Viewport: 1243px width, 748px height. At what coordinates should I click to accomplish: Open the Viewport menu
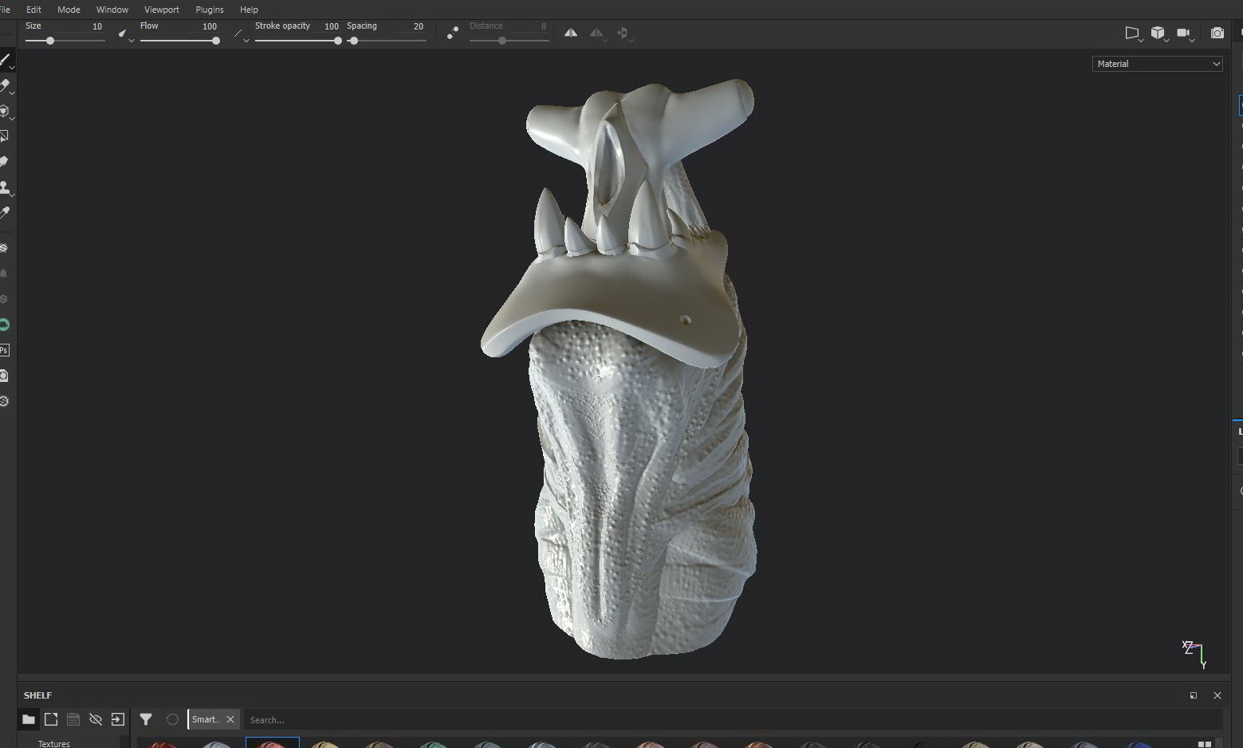coord(161,10)
